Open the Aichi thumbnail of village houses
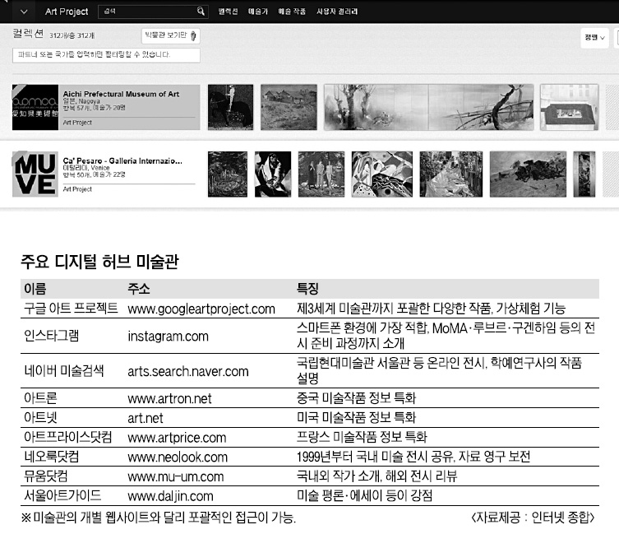Screen dimensions: 619x534 pos(289,107)
